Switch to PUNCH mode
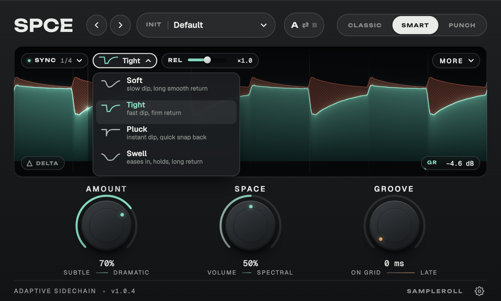 [462, 25]
